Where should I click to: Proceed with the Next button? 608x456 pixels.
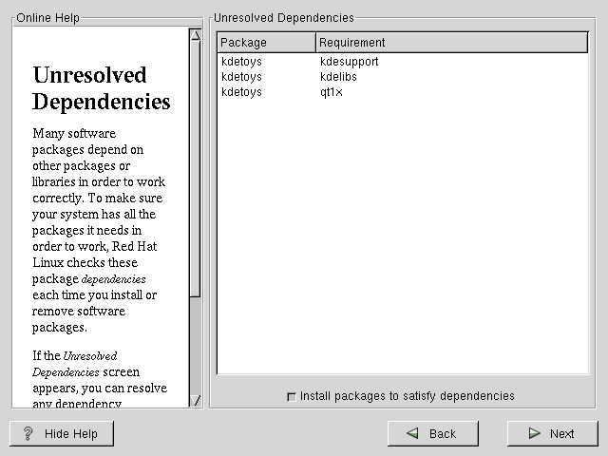[x=551, y=433]
